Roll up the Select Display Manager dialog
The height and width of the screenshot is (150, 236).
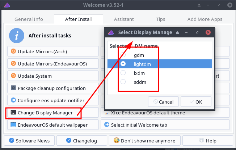(177, 32)
